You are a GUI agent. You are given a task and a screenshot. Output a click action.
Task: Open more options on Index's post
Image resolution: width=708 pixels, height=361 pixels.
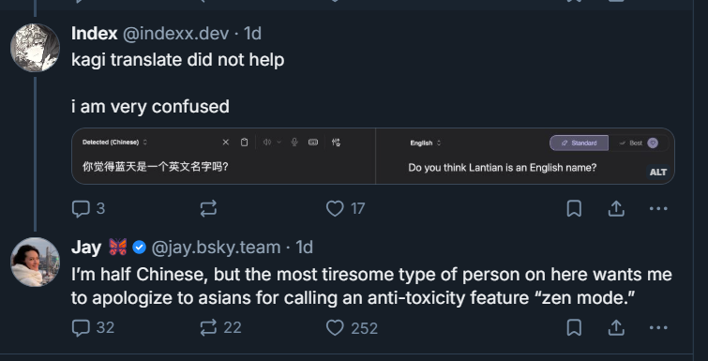[x=658, y=208]
